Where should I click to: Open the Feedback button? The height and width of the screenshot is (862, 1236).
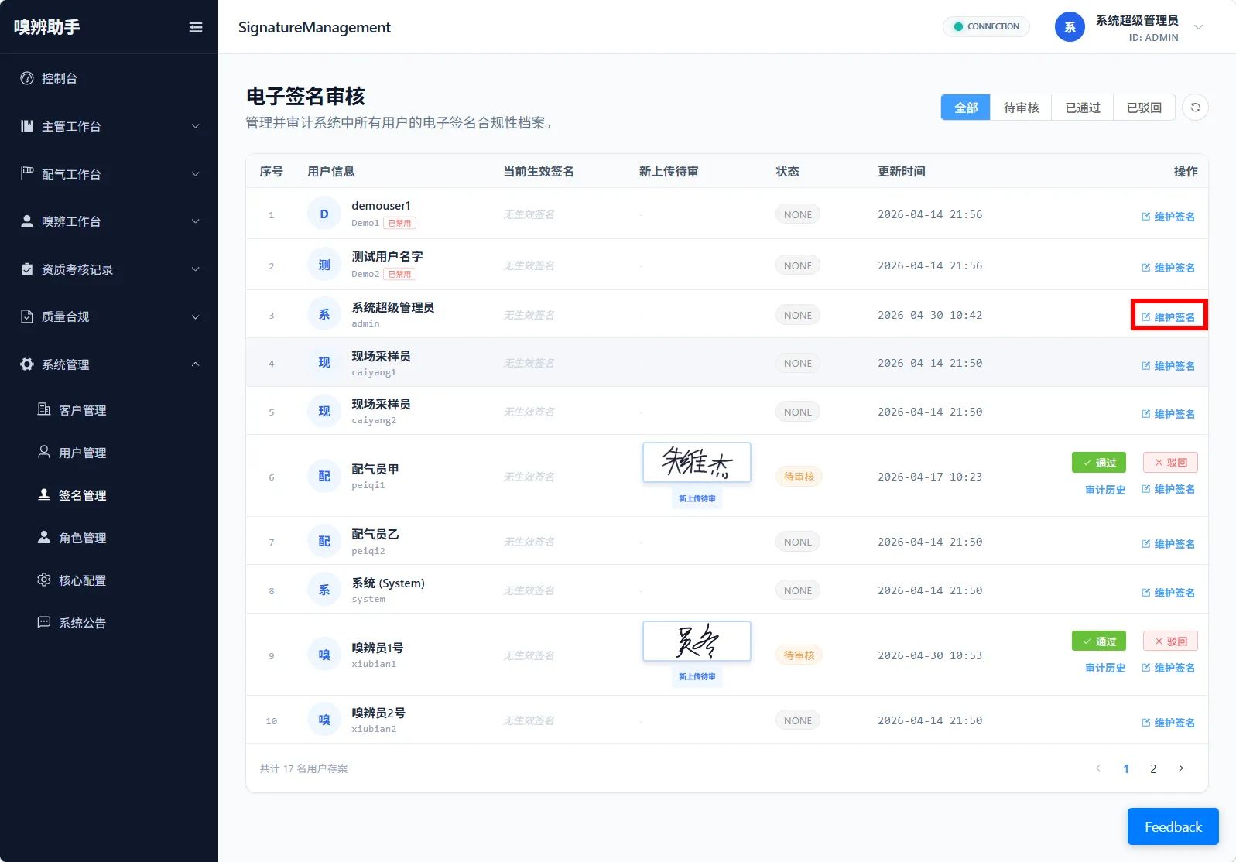point(1173,826)
